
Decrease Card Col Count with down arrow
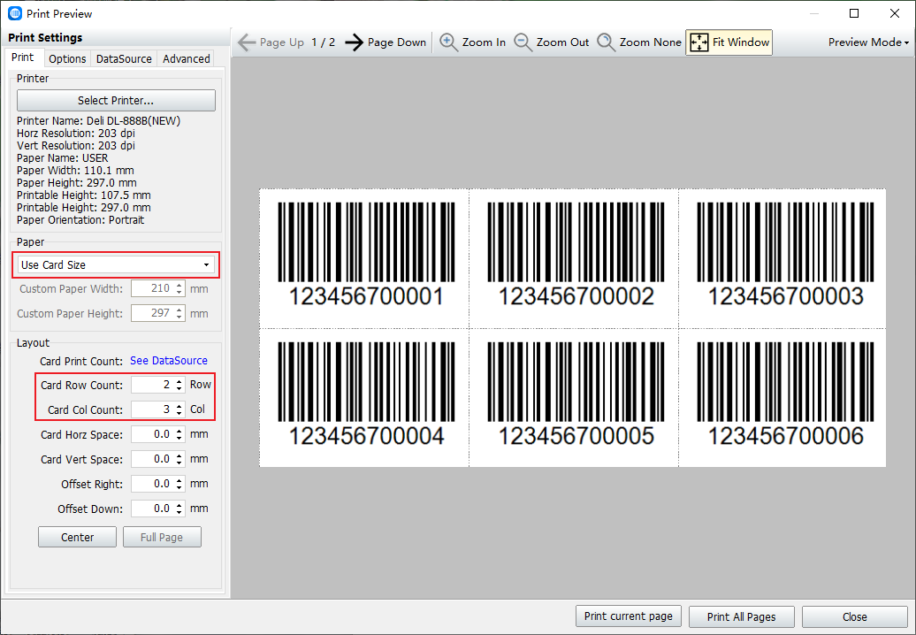tap(179, 414)
